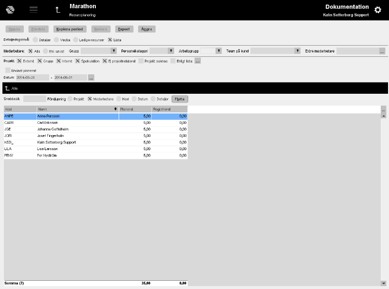Open the hamburger menu icon
The height and width of the screenshot is (289, 389).
click(x=34, y=10)
